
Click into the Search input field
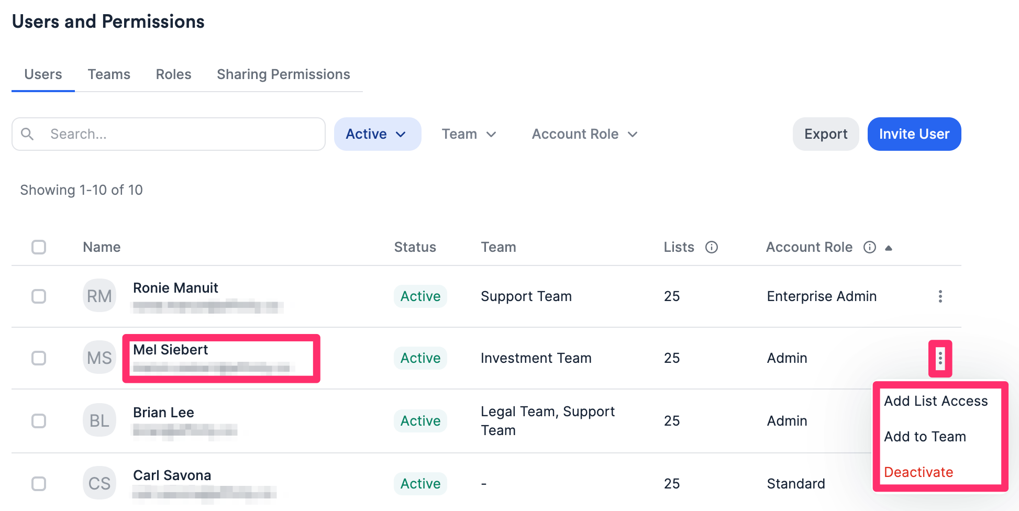pyautogui.click(x=178, y=134)
